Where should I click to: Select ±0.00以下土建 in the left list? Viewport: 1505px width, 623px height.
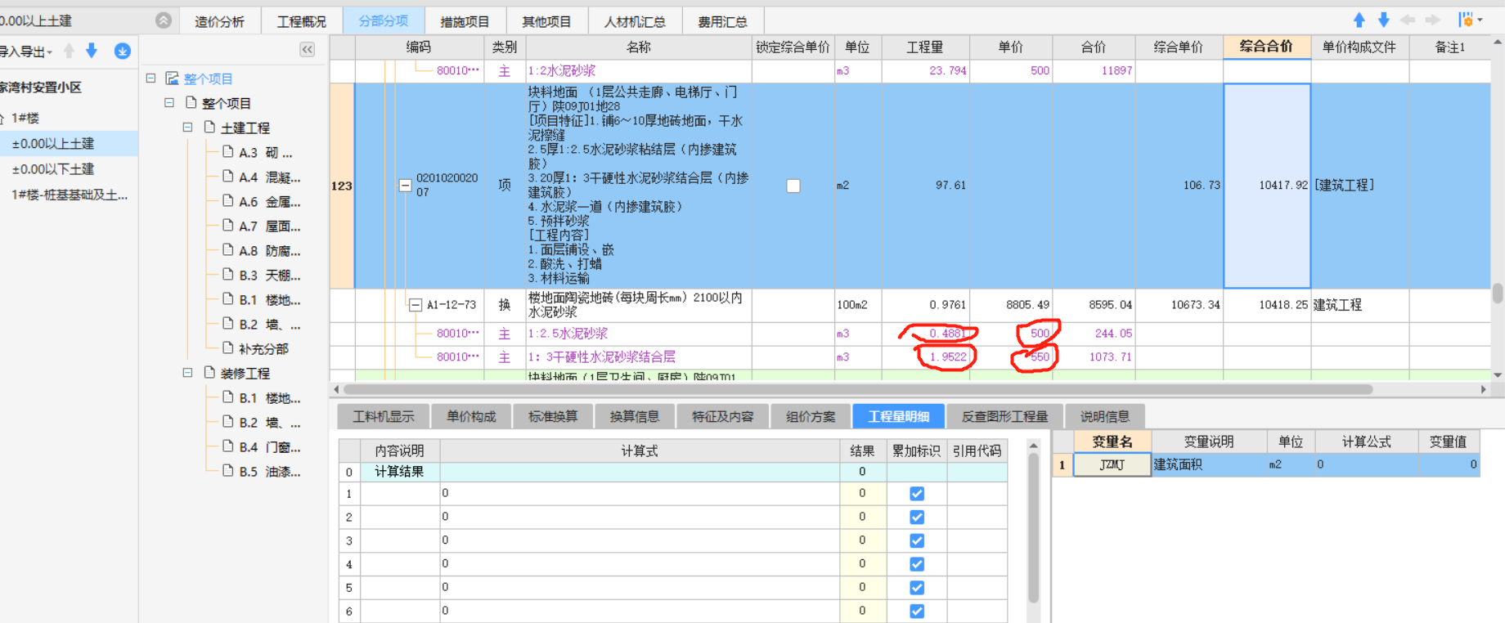(x=53, y=169)
